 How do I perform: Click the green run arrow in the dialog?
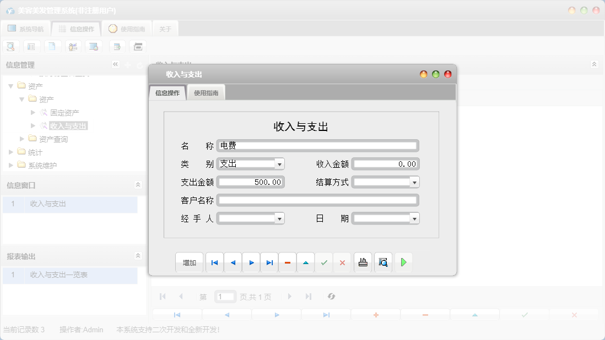(x=404, y=262)
